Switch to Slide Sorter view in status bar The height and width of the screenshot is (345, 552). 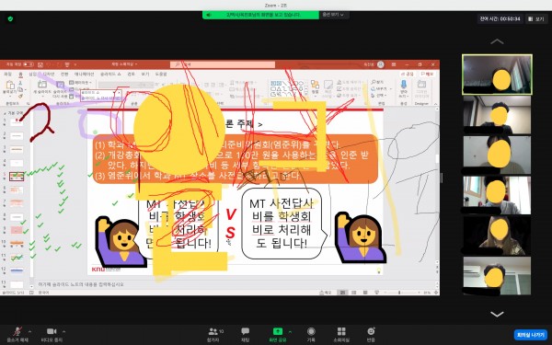click(354, 293)
